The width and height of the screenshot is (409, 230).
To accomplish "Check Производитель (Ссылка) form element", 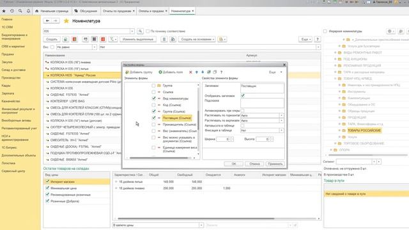I will point(153,125).
